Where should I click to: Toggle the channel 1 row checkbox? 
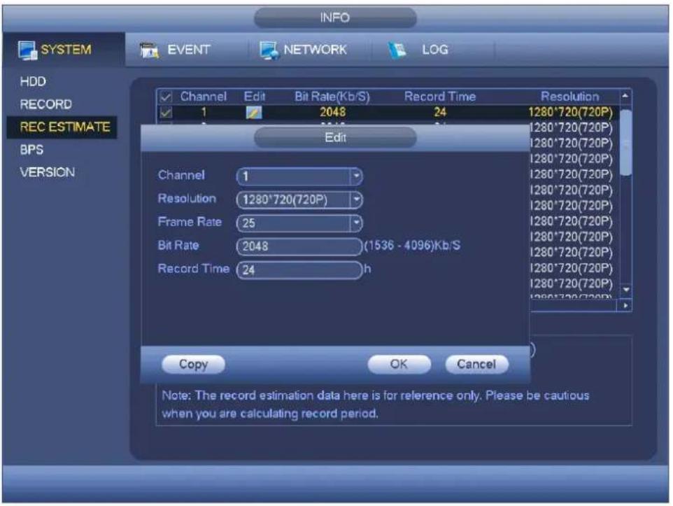pyautogui.click(x=166, y=113)
